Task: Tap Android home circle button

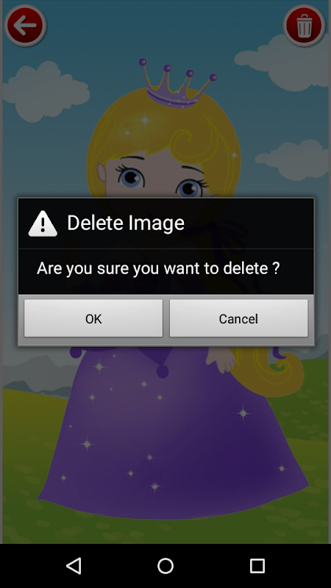Action: tap(165, 565)
